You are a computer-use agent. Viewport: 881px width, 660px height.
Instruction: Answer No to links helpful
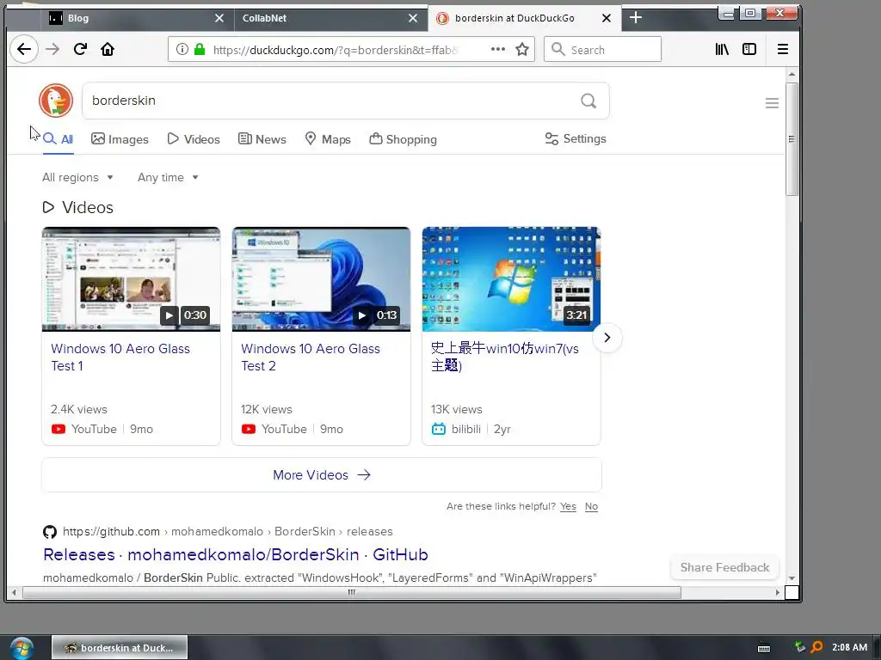(591, 506)
